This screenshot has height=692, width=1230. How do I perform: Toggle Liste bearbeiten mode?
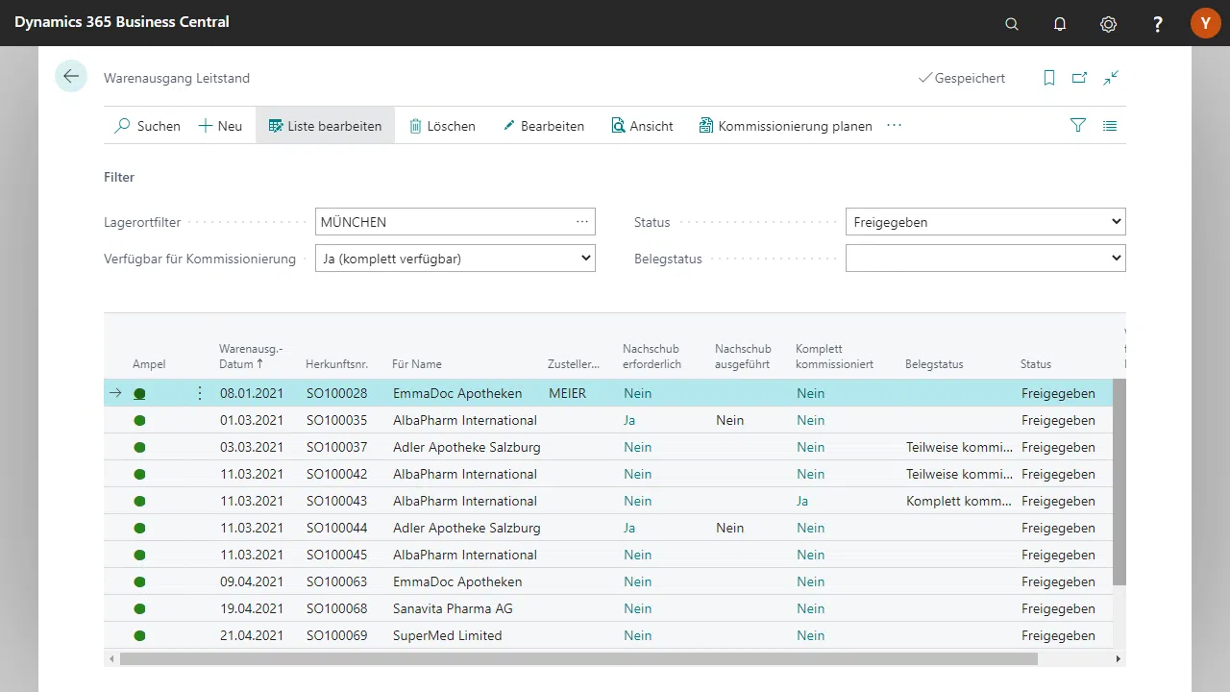(x=325, y=126)
